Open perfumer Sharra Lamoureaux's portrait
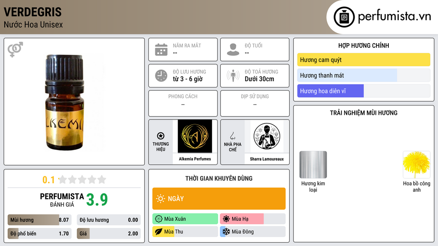Screen dimensions: 438x246 click(x=267, y=136)
